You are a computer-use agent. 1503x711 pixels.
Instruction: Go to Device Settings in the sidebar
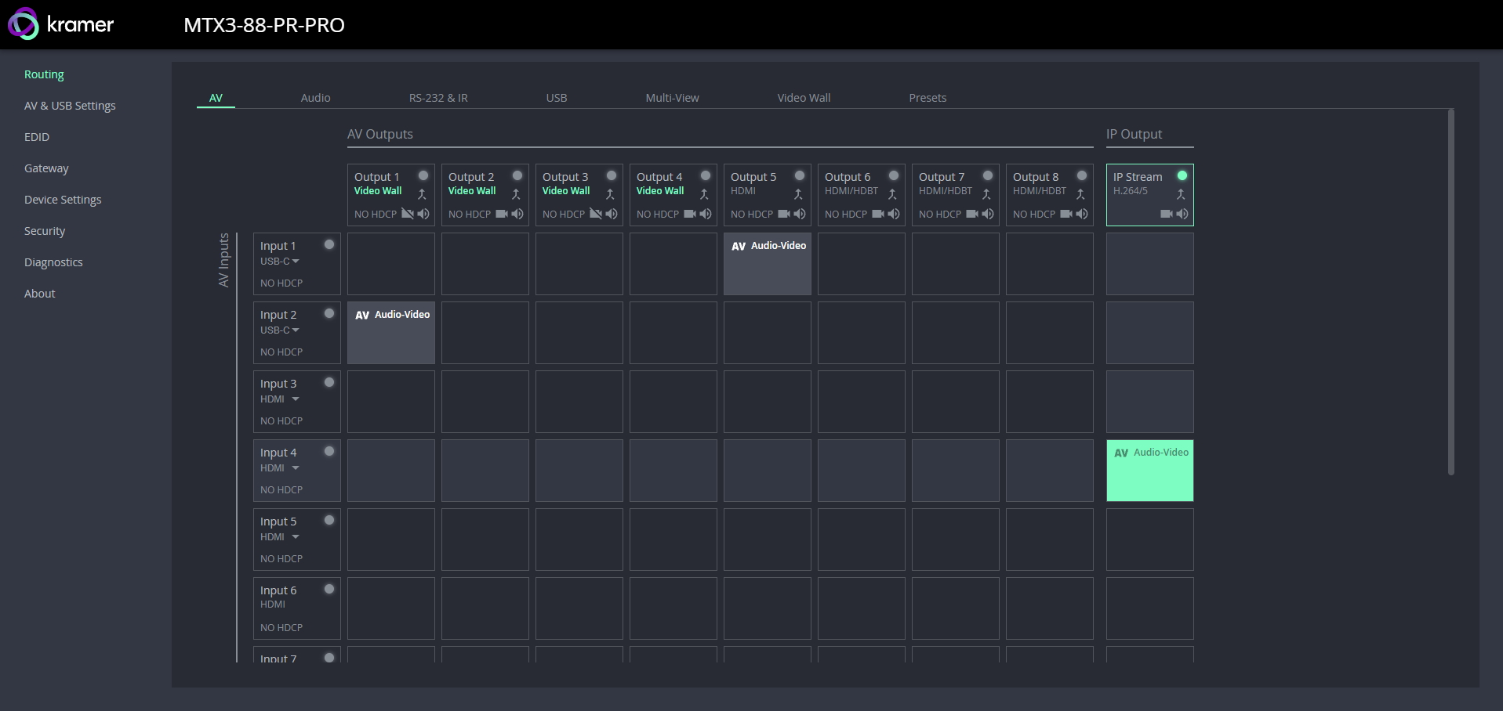click(63, 200)
